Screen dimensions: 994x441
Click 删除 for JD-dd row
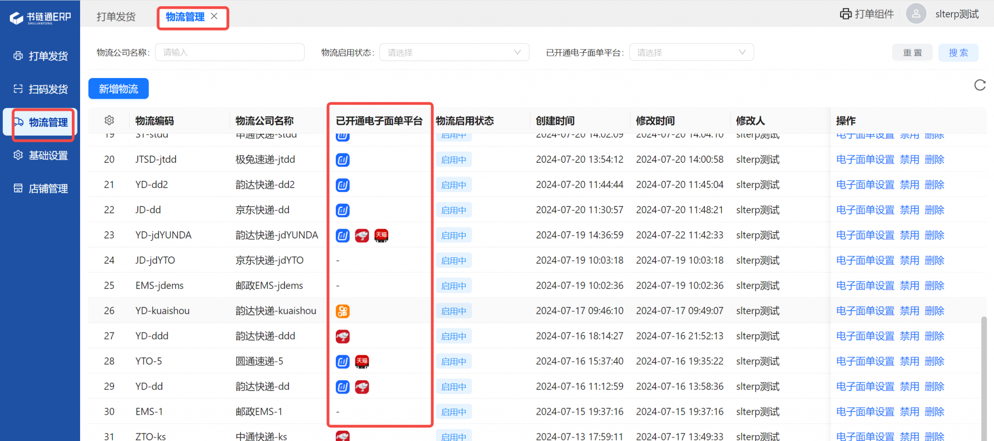point(934,210)
